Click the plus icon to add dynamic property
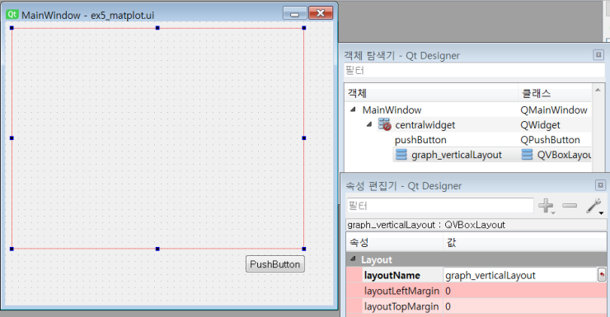Image resolution: width=610 pixels, height=317 pixels. click(x=546, y=206)
